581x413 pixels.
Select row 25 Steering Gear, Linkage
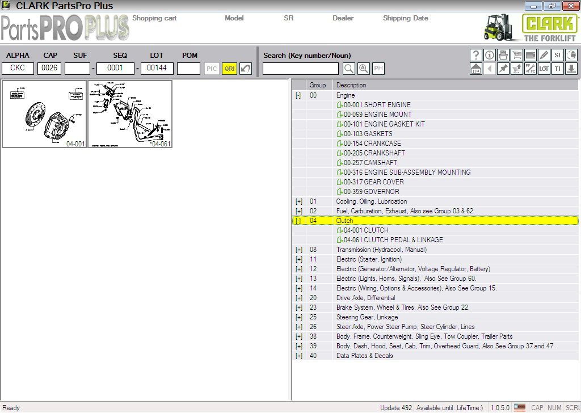click(x=435, y=317)
